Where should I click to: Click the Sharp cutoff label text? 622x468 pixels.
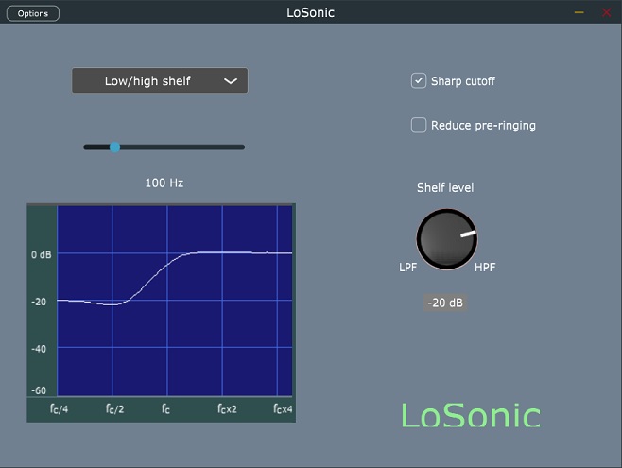click(x=462, y=81)
